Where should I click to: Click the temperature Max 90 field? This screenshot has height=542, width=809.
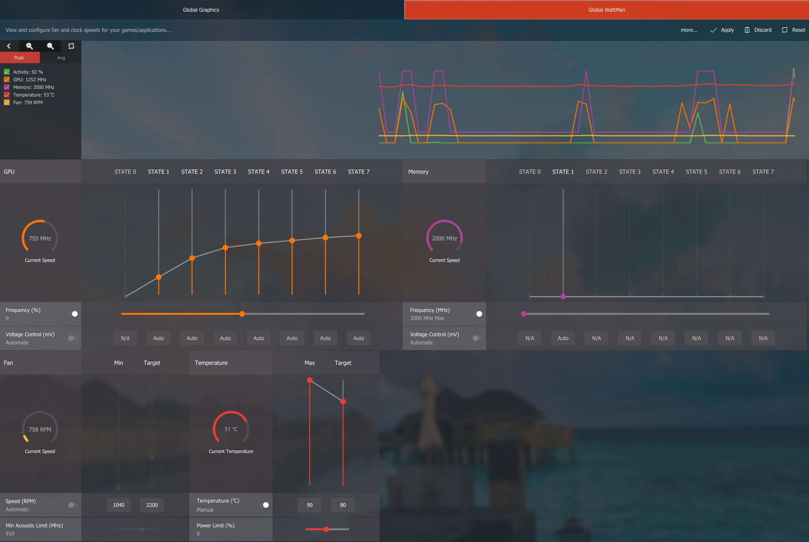[310, 505]
